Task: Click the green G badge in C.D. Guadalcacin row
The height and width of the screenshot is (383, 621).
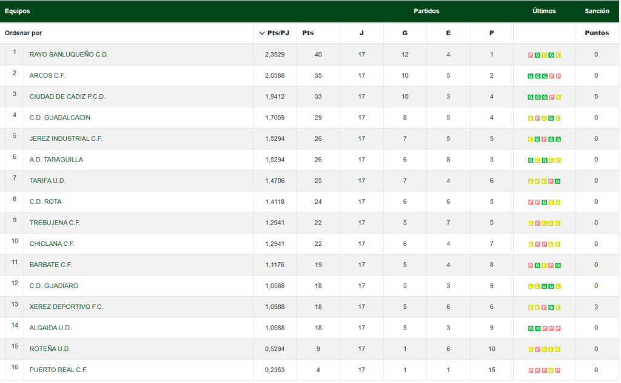Action: (x=551, y=118)
